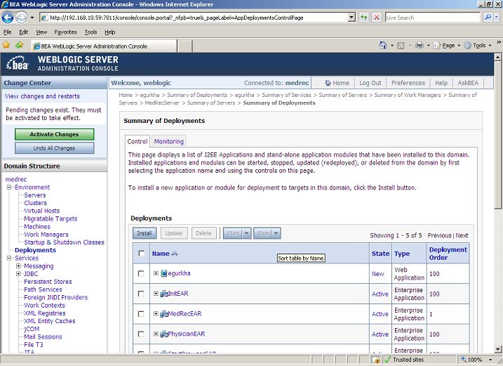Click the IE Home toolbar icon
Viewport: 503px width, 366px height.
point(383,45)
